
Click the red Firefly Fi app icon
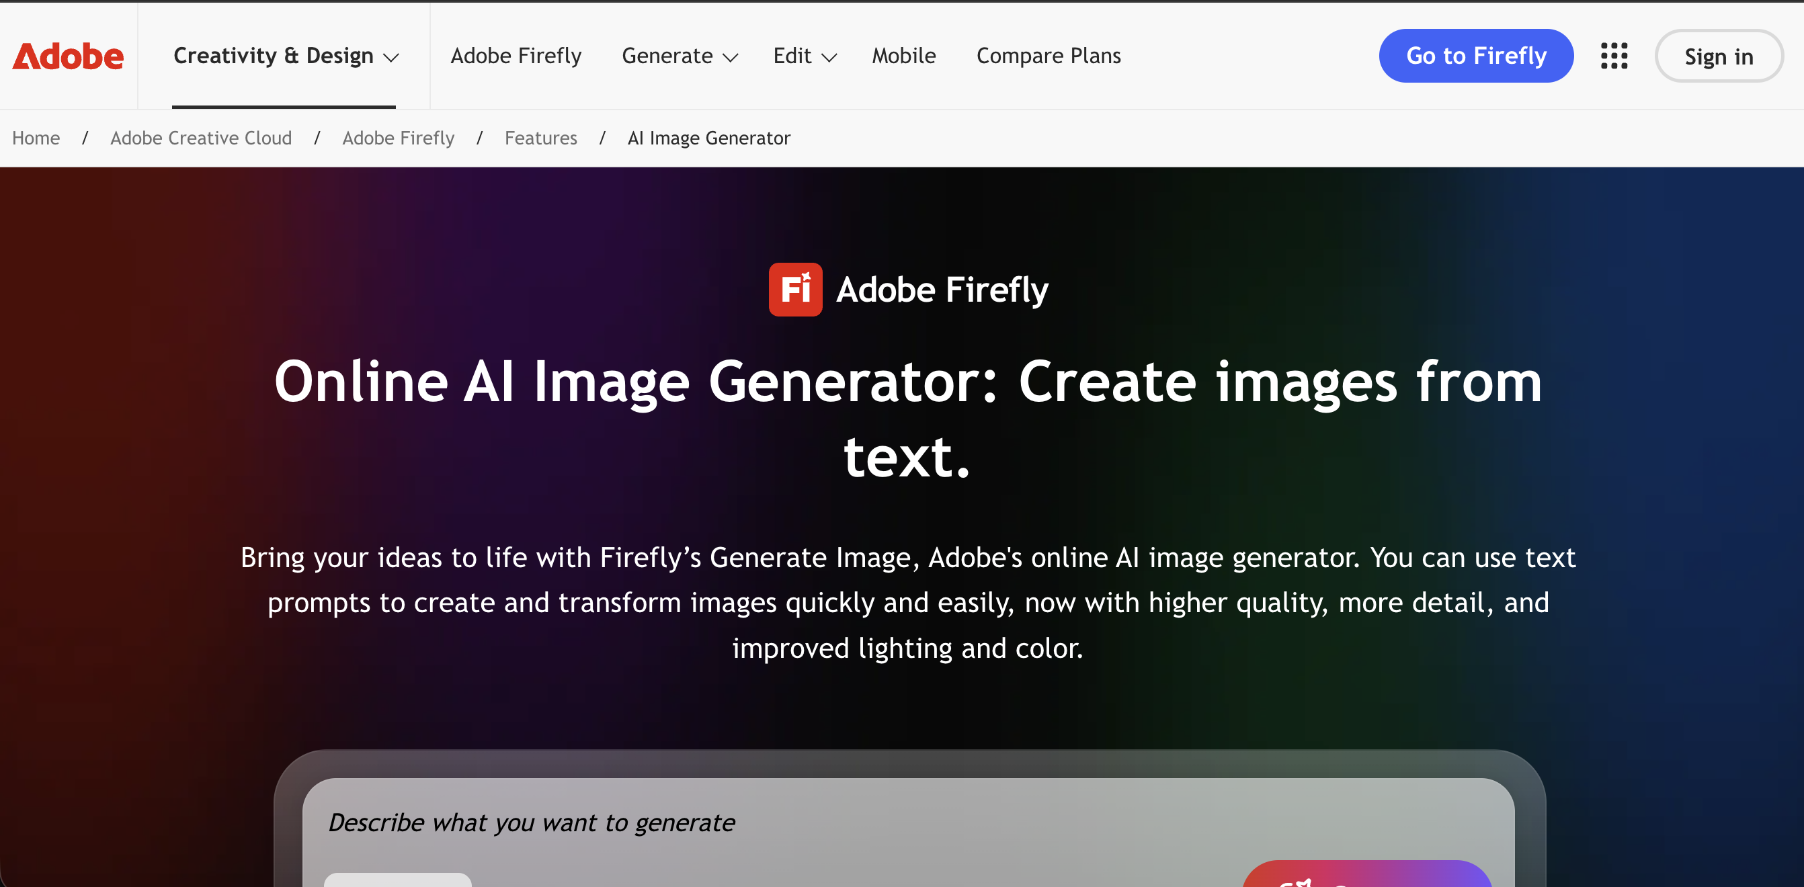point(795,289)
